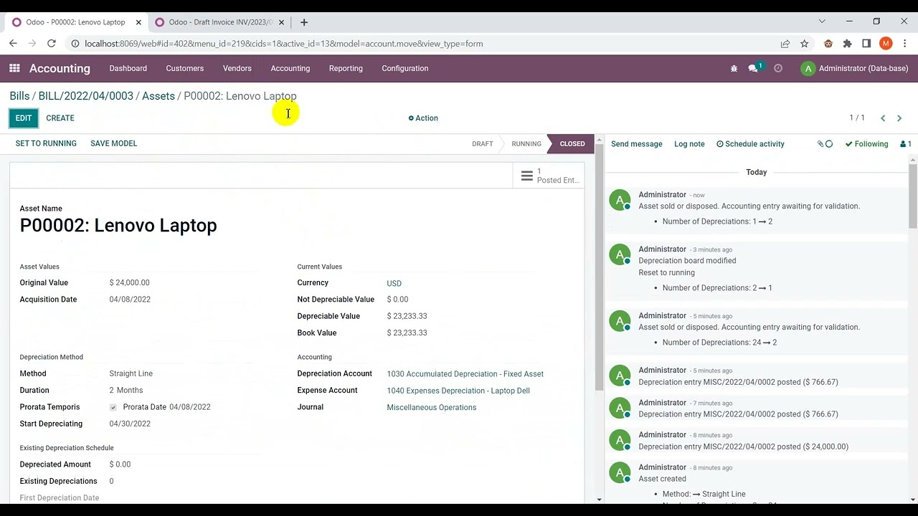Open the Odoo apps grid menu

(14, 68)
